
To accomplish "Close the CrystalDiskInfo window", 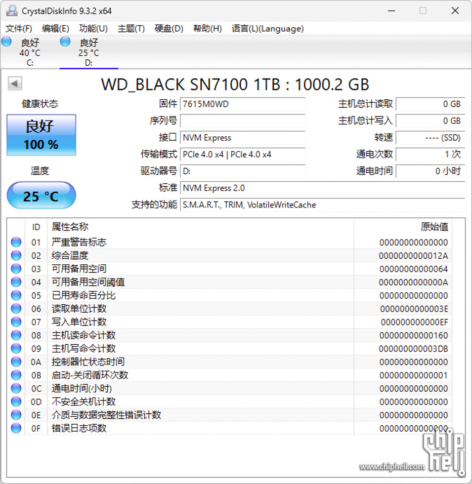I will [x=455, y=11].
